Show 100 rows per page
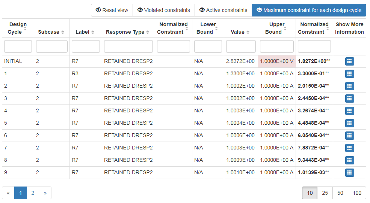 (x=357, y=193)
